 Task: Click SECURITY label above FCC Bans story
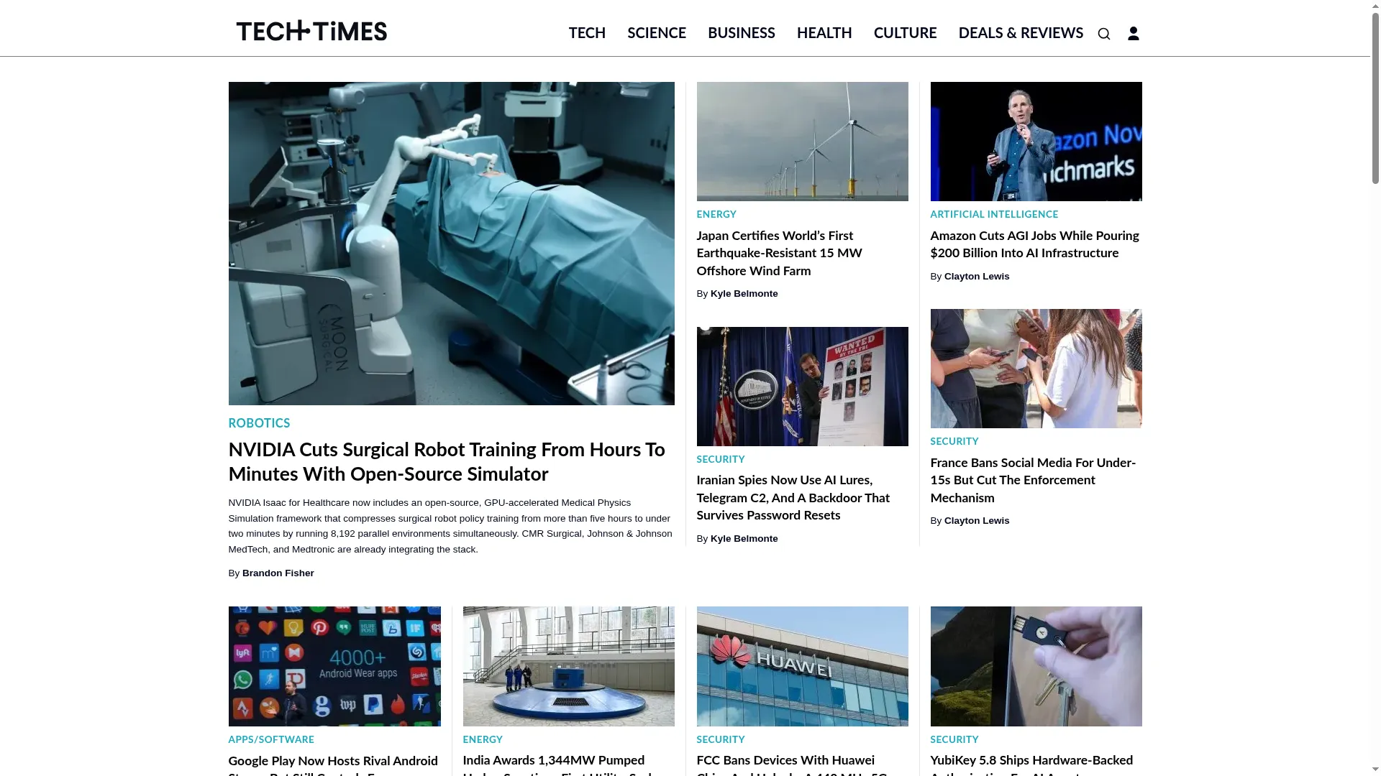(721, 739)
